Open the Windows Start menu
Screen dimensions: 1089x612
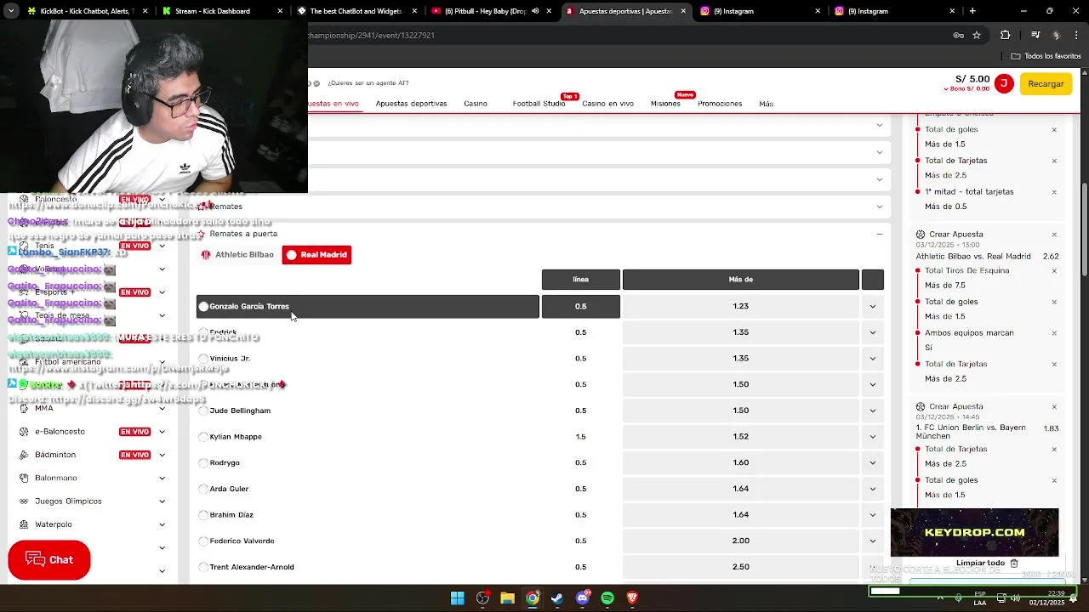[x=458, y=598]
